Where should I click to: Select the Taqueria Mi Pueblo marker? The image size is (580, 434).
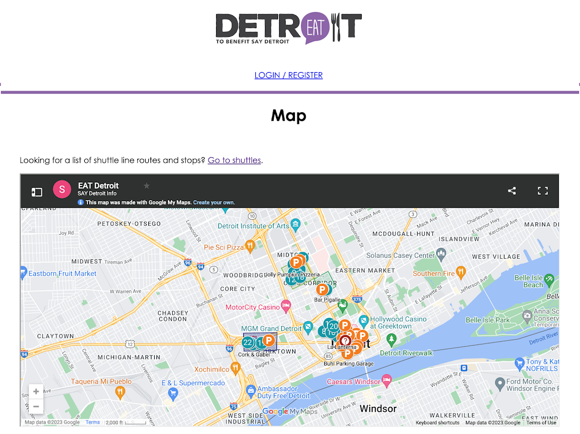[x=120, y=392]
